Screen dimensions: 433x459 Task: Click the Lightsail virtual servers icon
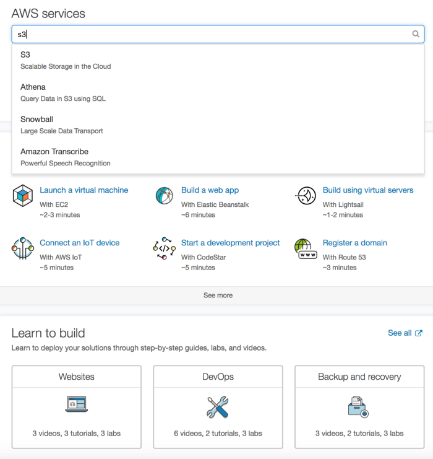click(x=306, y=195)
